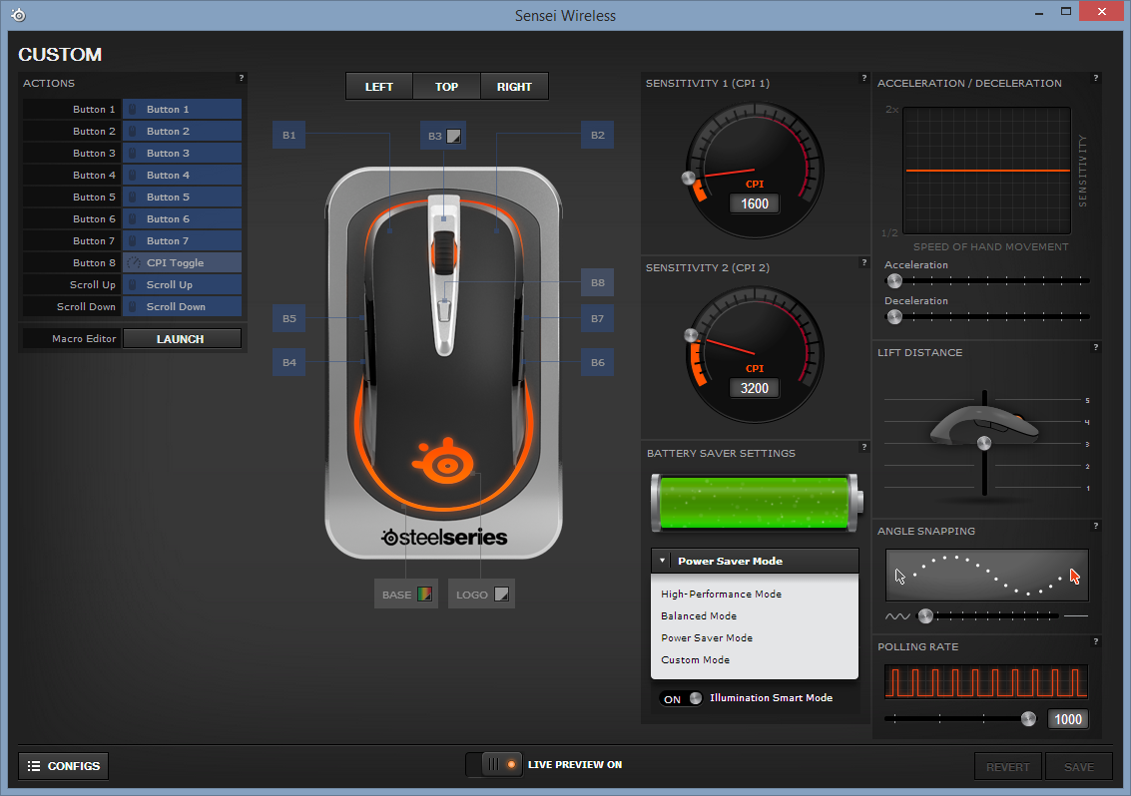Select the B4 label on the mouse diagram

288,363
